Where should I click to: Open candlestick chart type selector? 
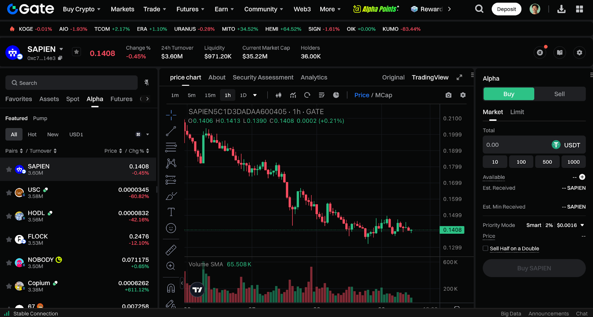click(x=278, y=95)
